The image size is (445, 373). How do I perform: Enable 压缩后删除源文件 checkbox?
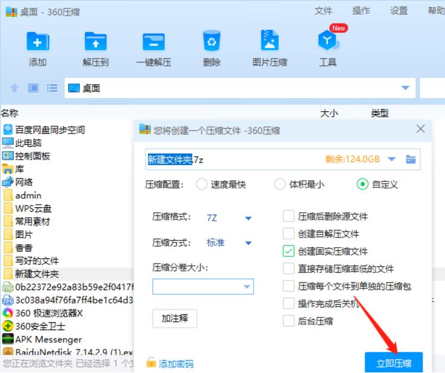pos(289,216)
